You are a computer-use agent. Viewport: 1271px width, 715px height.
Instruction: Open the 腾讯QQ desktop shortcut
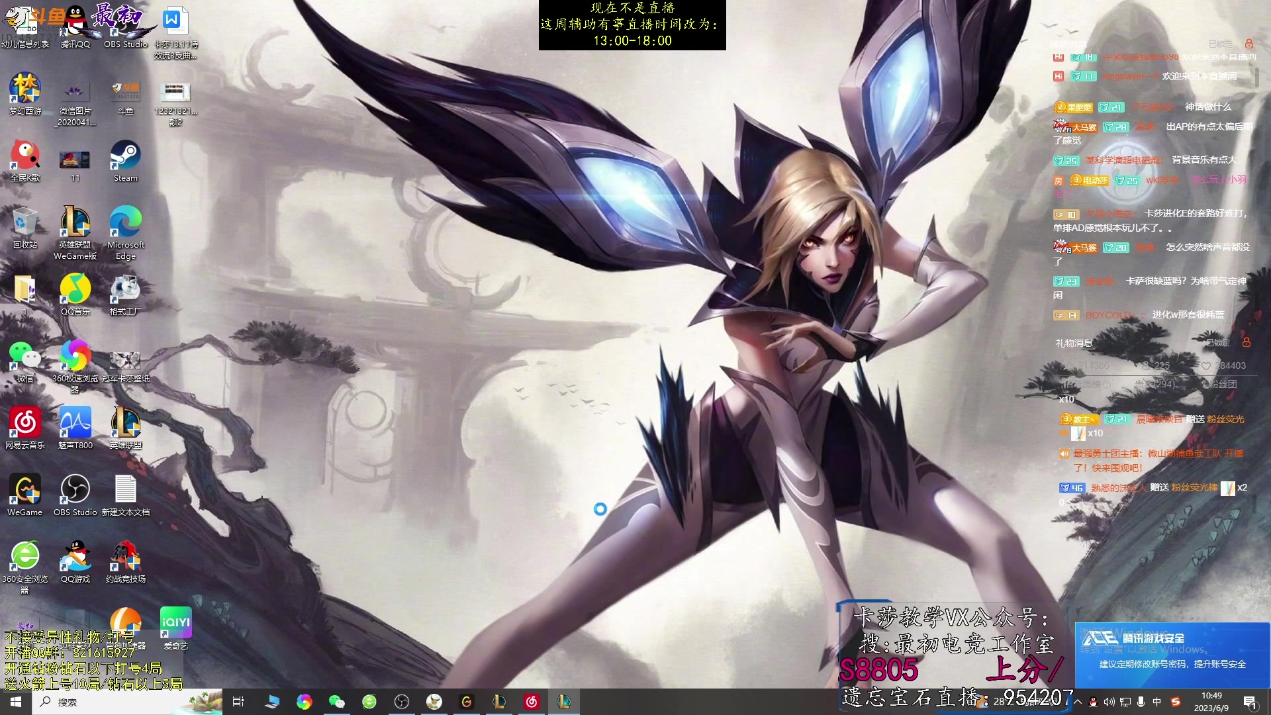[x=75, y=26]
